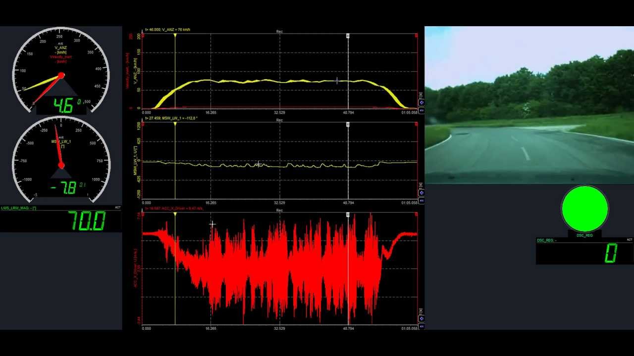
Task: Click the minus icon beside the red acceleration graph
Action: tap(421, 326)
